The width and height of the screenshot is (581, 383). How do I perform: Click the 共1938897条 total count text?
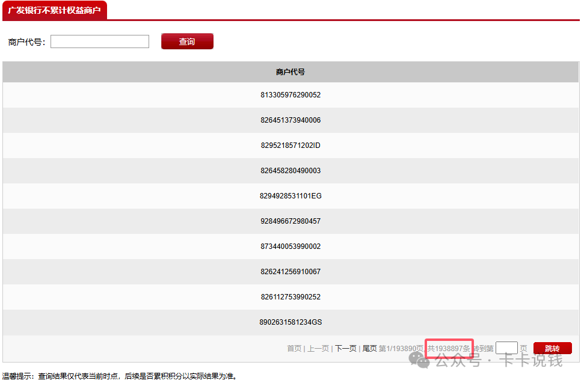pos(449,349)
